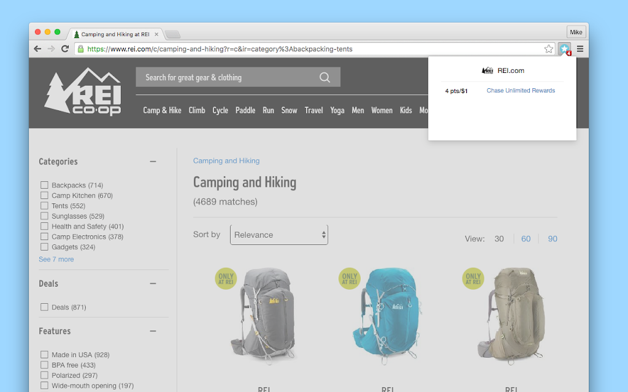This screenshot has width=628, height=392.
Task: Click the URL address bar
Action: tap(315, 49)
